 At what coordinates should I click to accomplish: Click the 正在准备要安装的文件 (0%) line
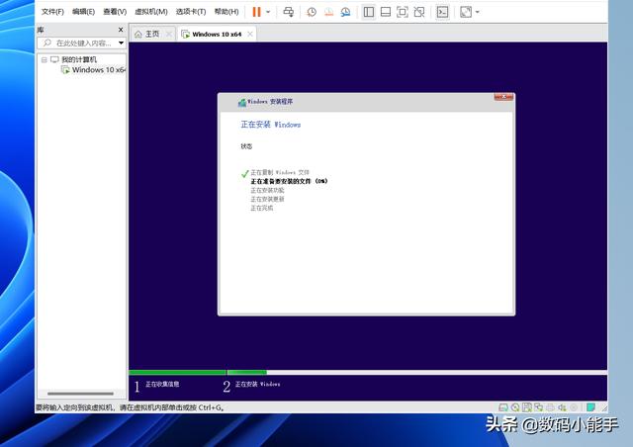289,181
